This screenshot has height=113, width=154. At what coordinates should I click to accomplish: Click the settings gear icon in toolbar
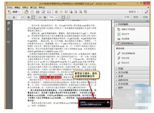(56, 12)
